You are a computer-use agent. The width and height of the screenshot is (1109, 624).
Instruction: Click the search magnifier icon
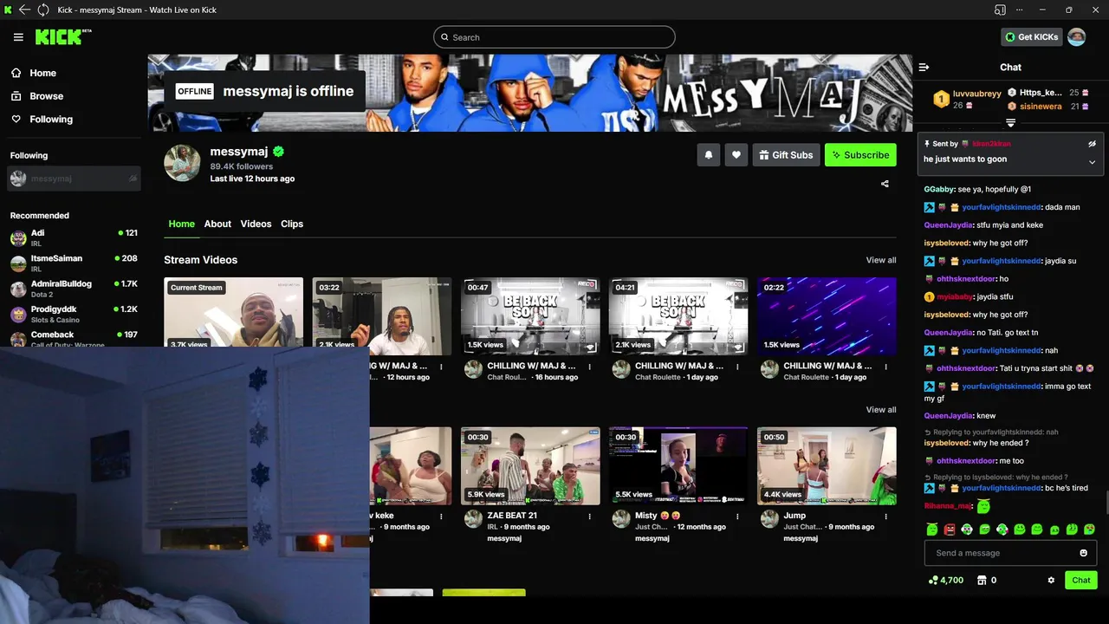[x=444, y=37]
